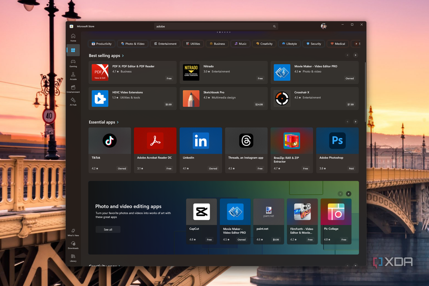Click the search magnifier in the search bar
The width and height of the screenshot is (429, 286).
tap(274, 26)
